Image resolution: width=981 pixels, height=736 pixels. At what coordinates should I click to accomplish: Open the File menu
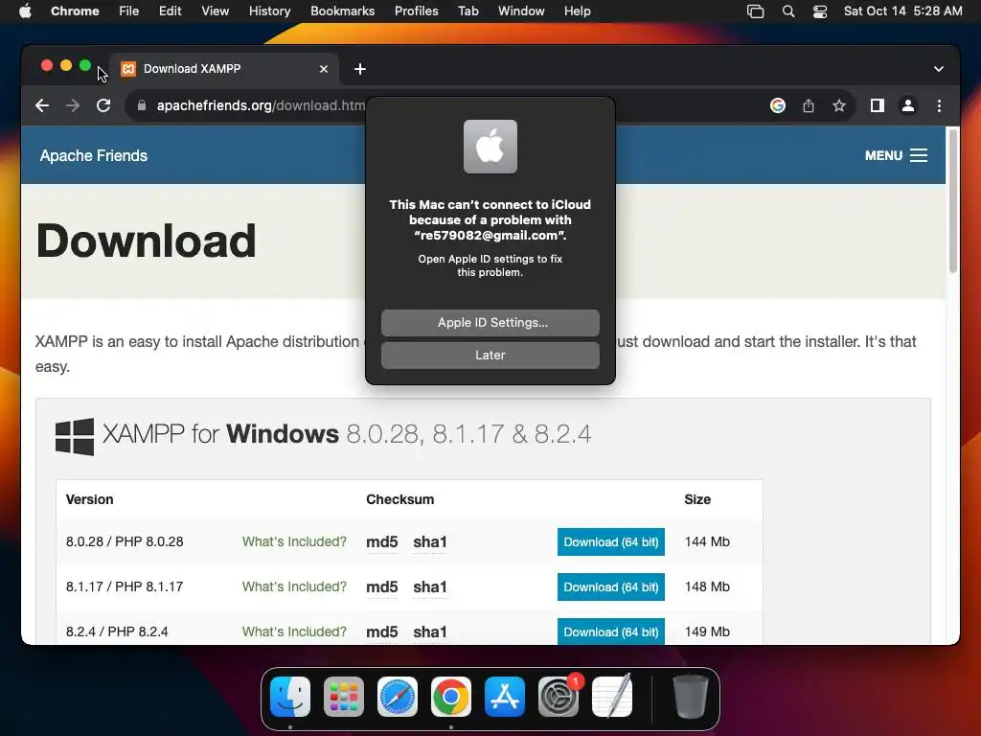coord(129,11)
